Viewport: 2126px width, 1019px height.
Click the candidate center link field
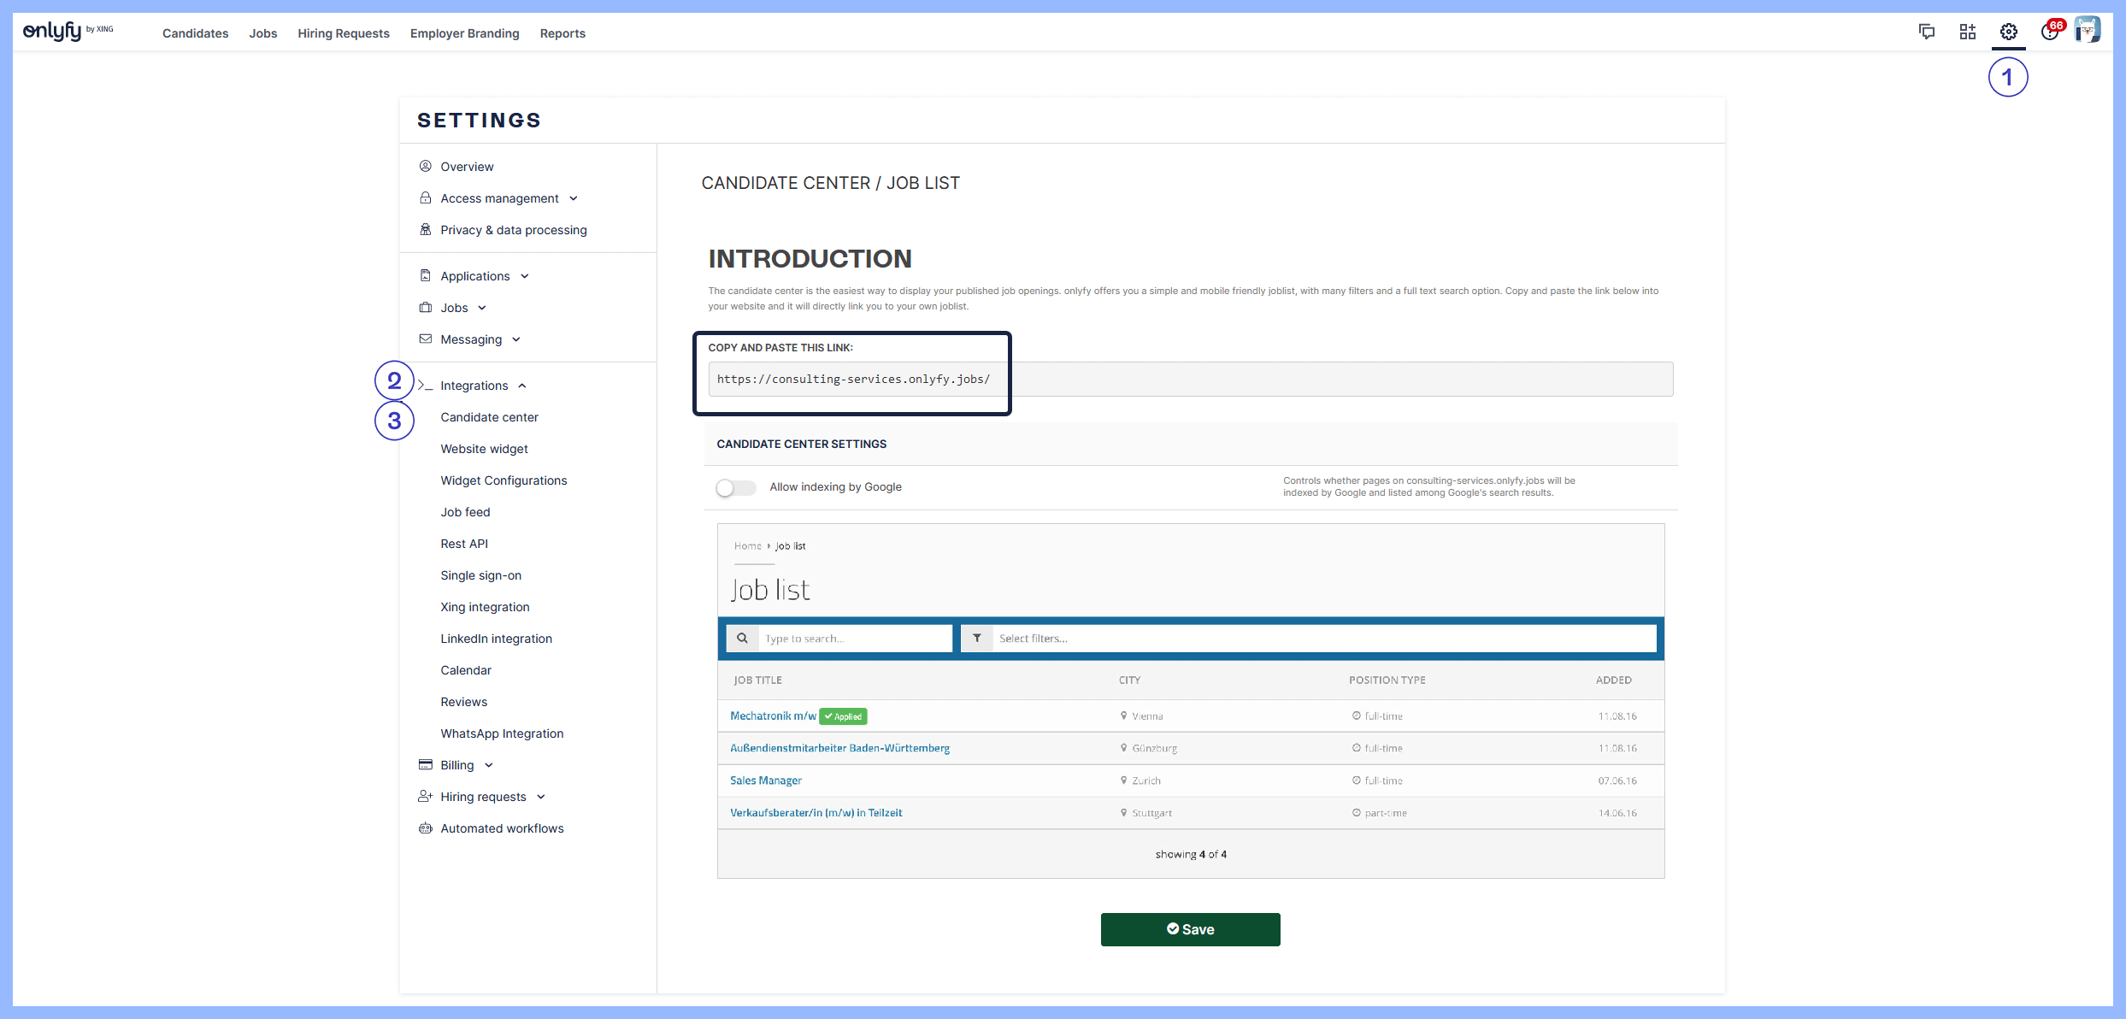1190,379
